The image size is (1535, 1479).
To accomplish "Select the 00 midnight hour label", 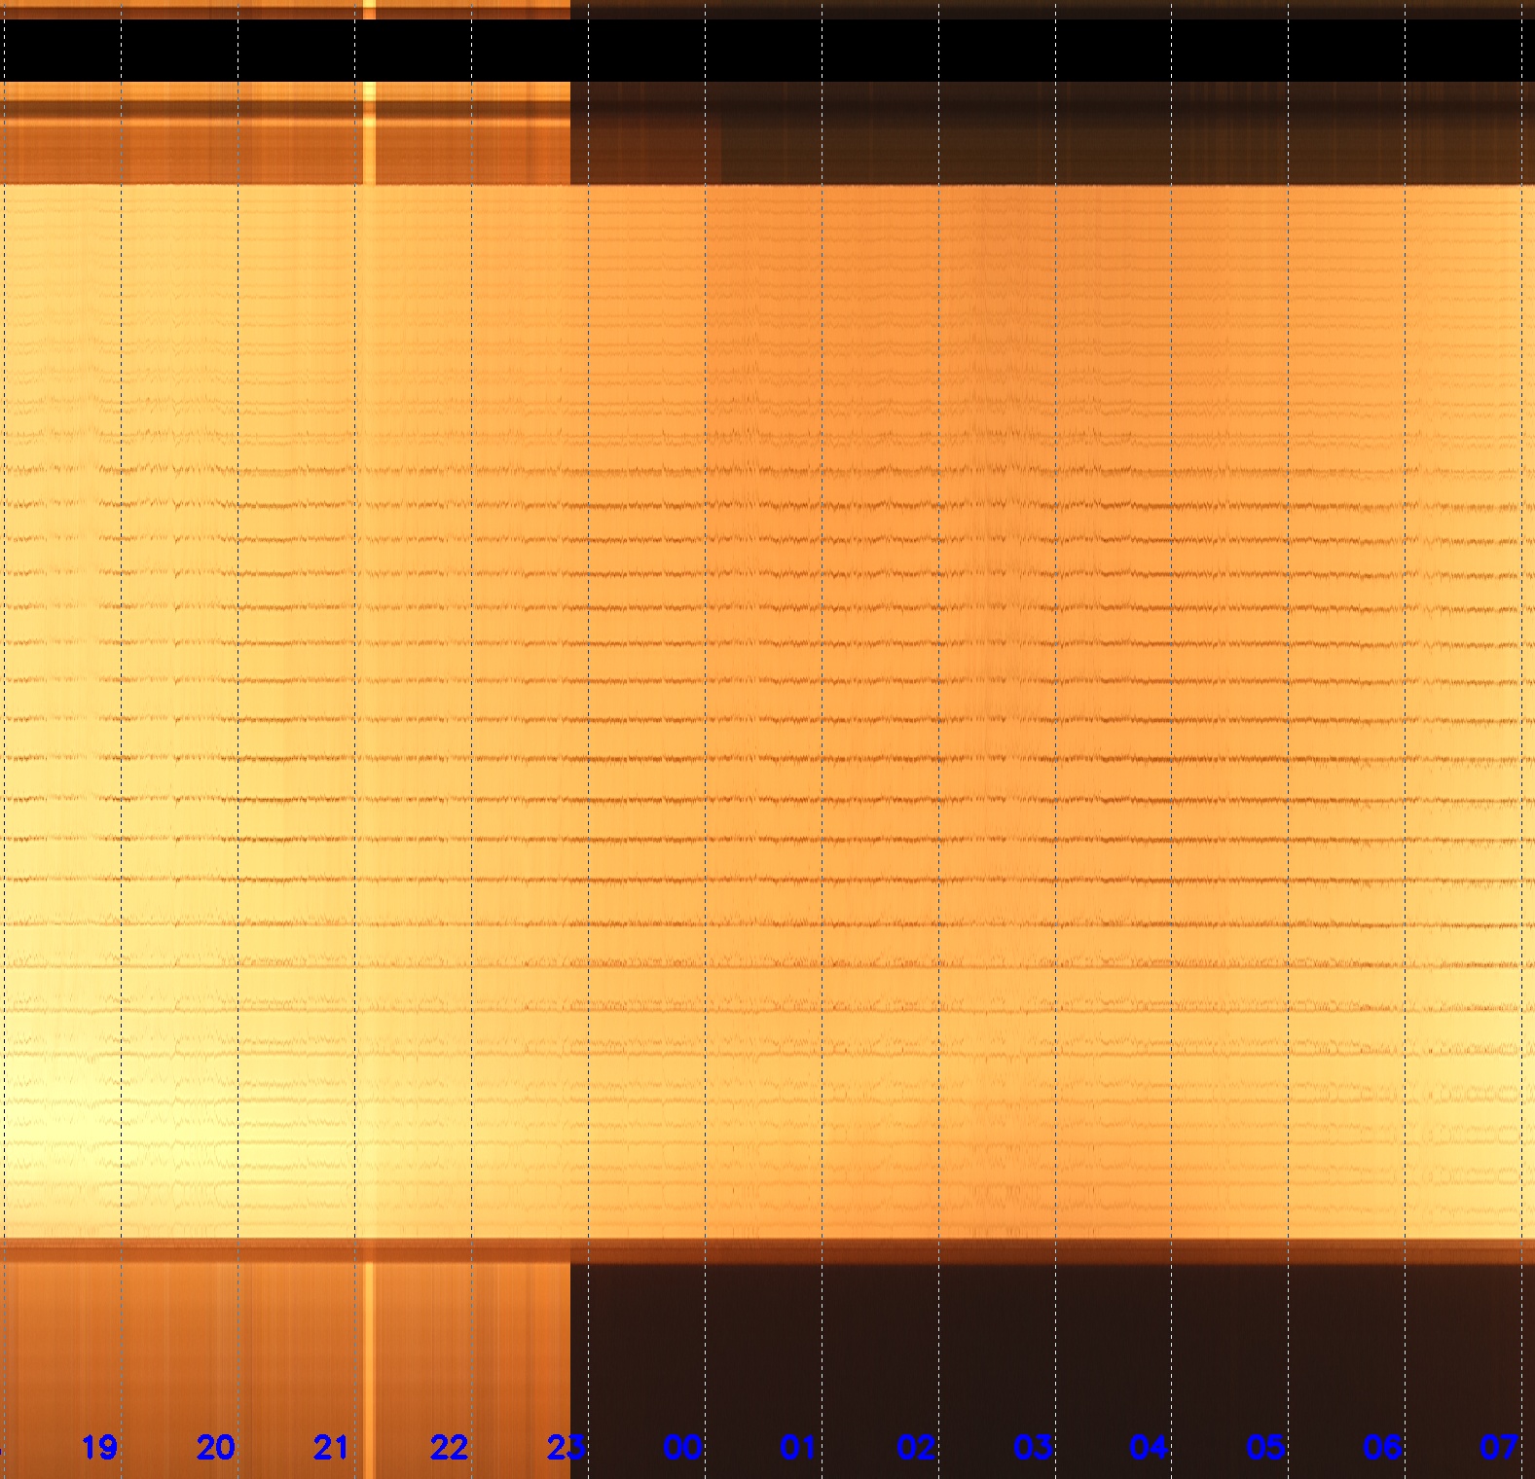I will (682, 1448).
